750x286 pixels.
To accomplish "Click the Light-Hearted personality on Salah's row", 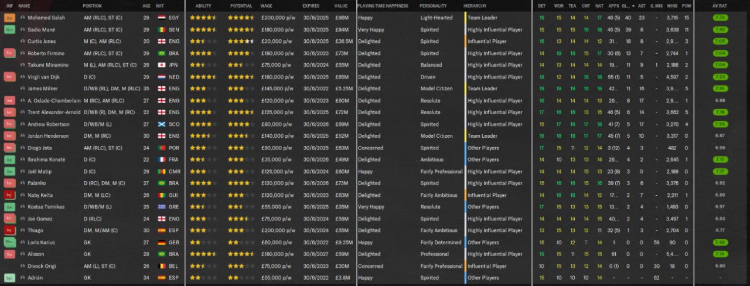I will tap(437, 18).
